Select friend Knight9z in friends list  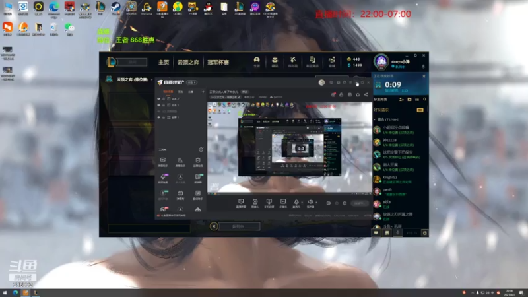click(x=400, y=179)
